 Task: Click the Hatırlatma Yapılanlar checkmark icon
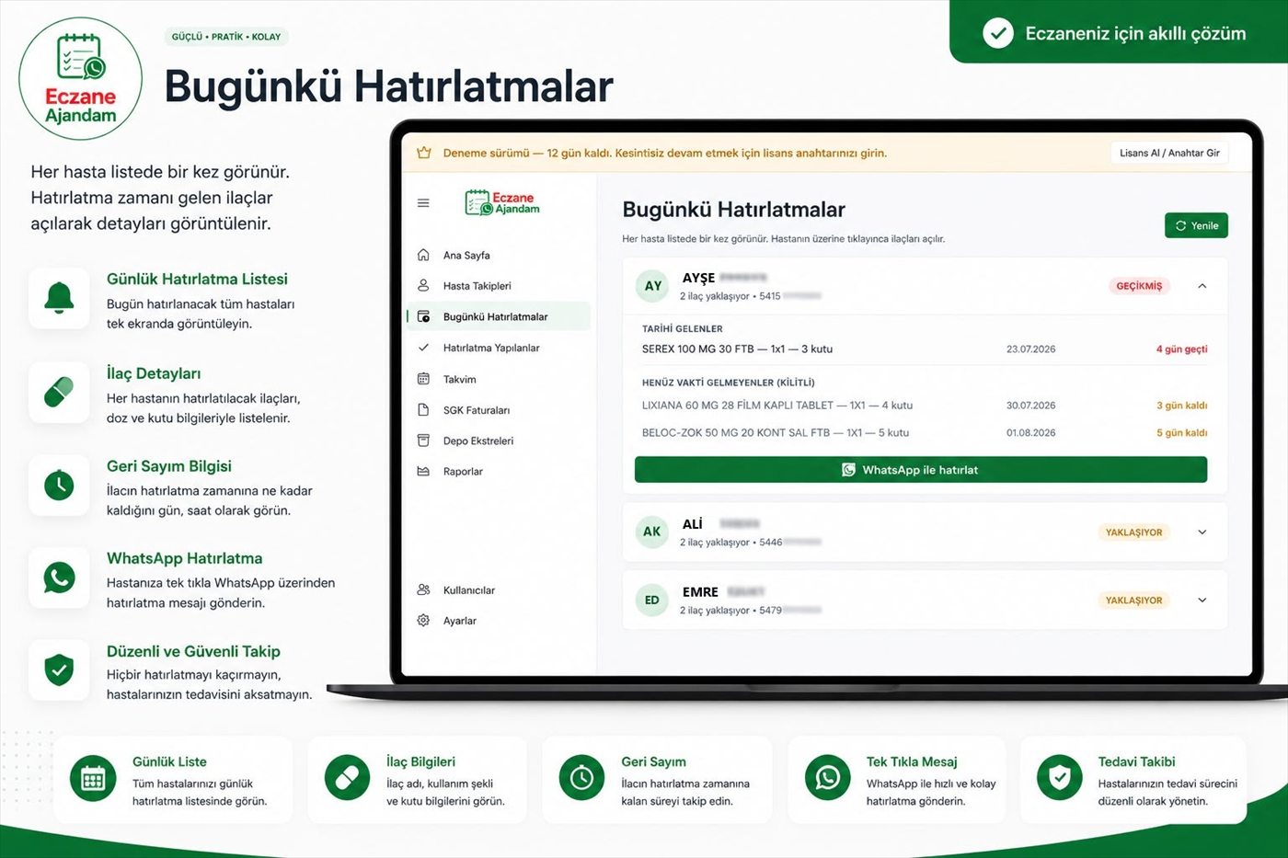point(423,348)
